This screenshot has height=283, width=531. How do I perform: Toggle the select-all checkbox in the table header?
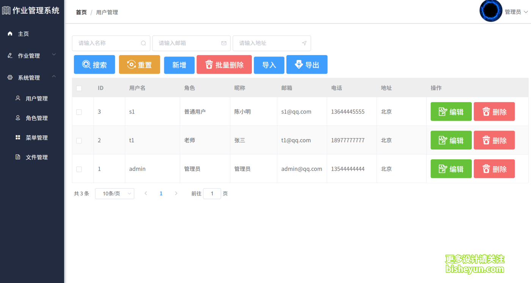[x=79, y=88]
